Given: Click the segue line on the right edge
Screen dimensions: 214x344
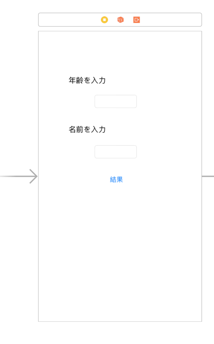Looking at the screenshot, I should [207, 176].
